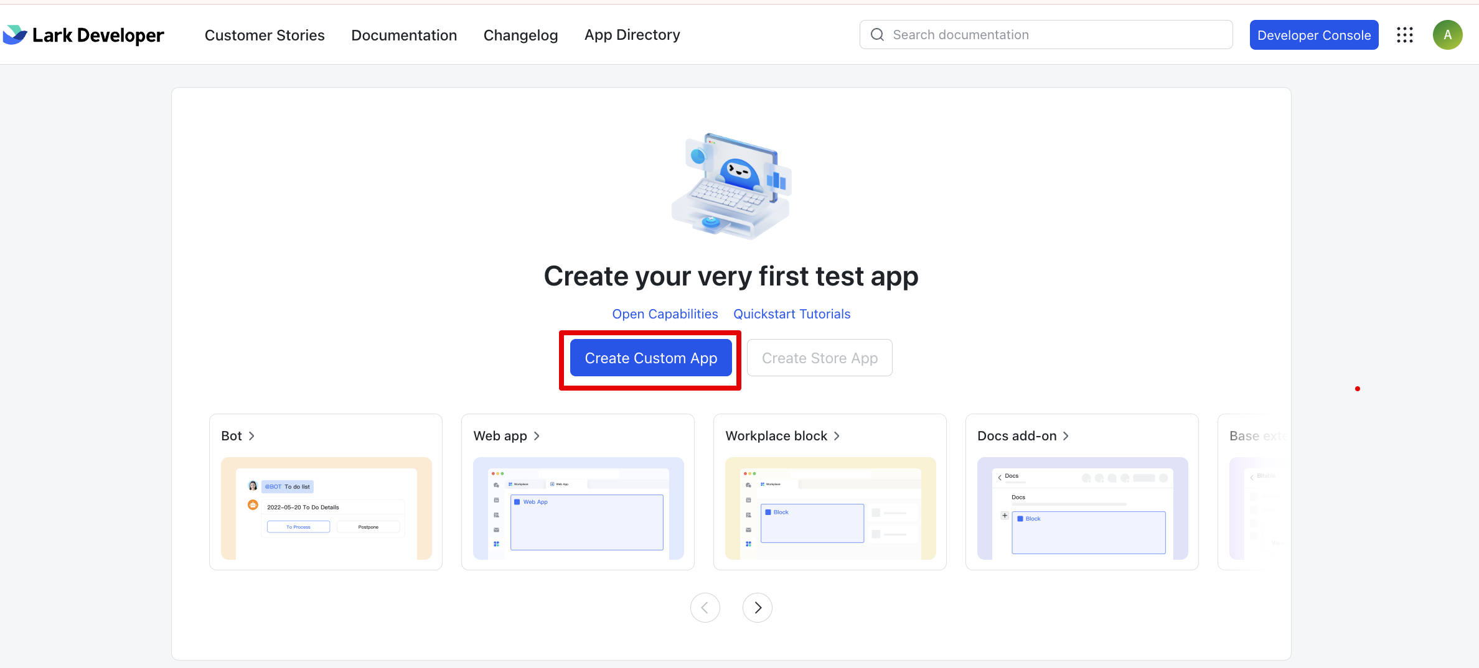Open the Customer Stories nav item
This screenshot has width=1479, height=668.
[265, 35]
